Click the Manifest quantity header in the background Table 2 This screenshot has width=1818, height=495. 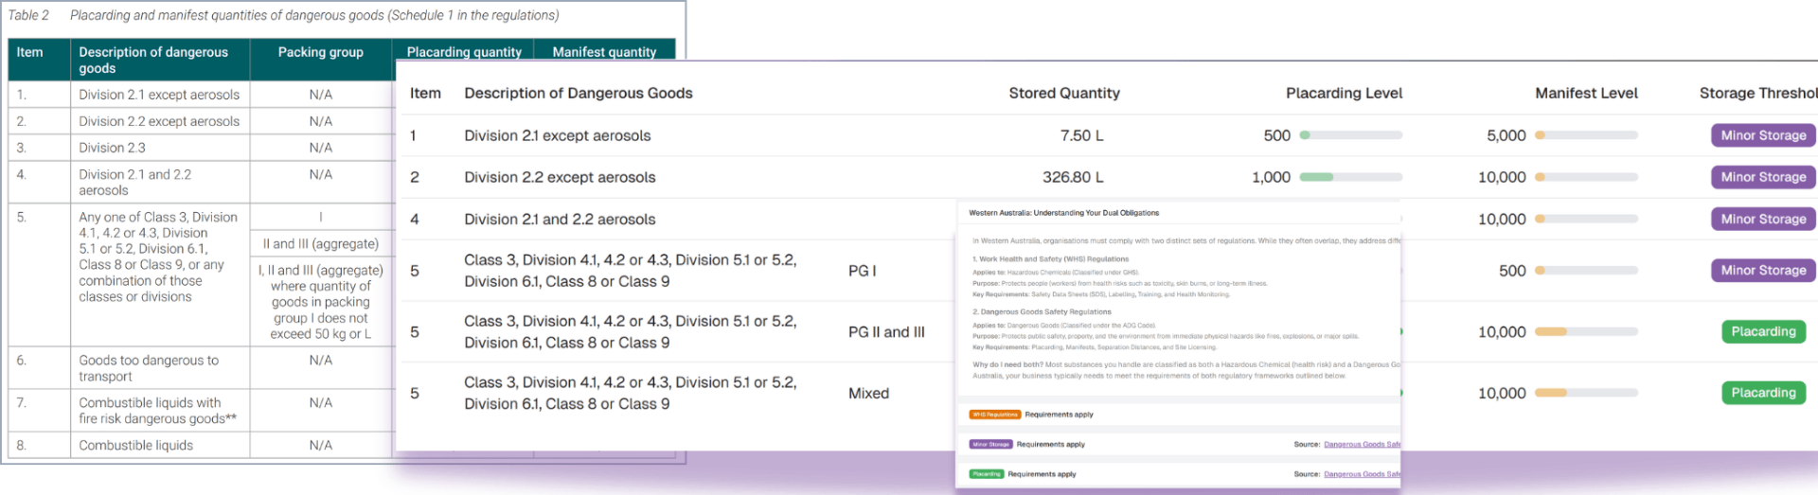point(604,52)
